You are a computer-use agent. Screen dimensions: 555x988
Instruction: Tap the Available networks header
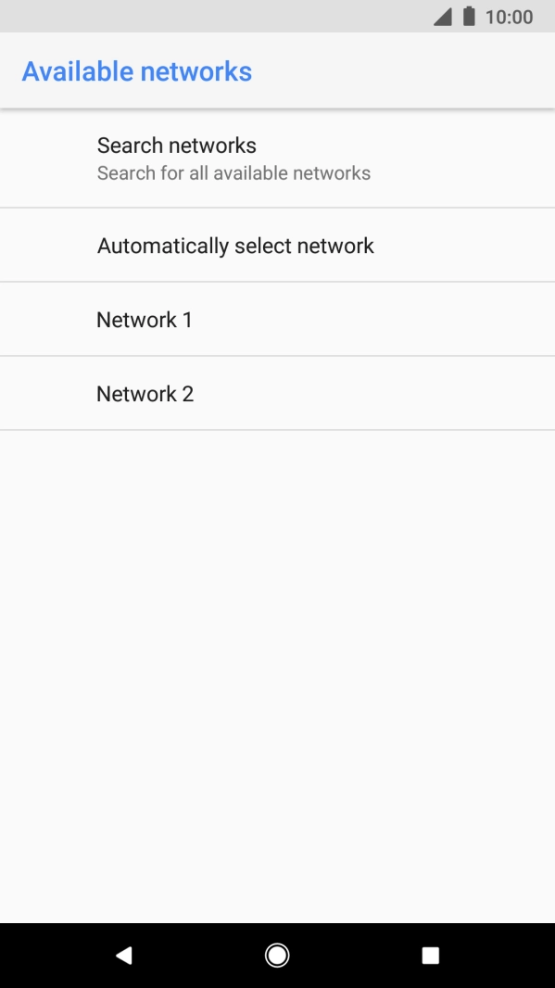pyautogui.click(x=134, y=71)
